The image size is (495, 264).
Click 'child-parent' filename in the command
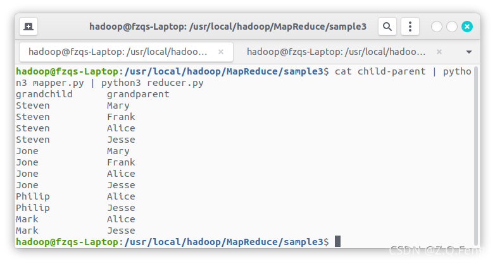coord(391,71)
